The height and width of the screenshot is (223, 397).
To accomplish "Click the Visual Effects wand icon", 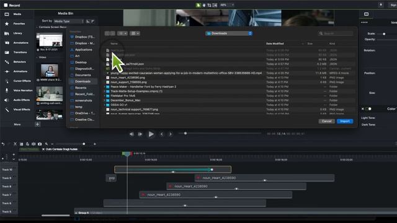I will 7,110.
